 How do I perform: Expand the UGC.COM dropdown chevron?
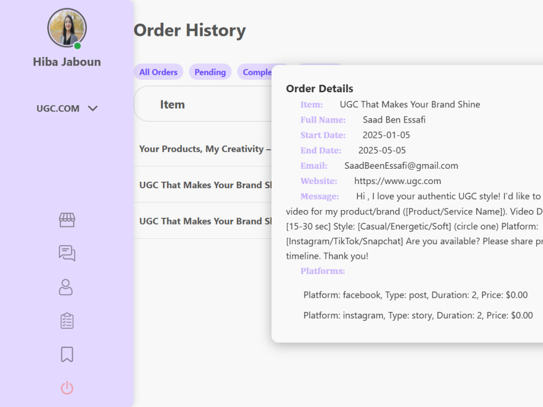pyautogui.click(x=93, y=109)
